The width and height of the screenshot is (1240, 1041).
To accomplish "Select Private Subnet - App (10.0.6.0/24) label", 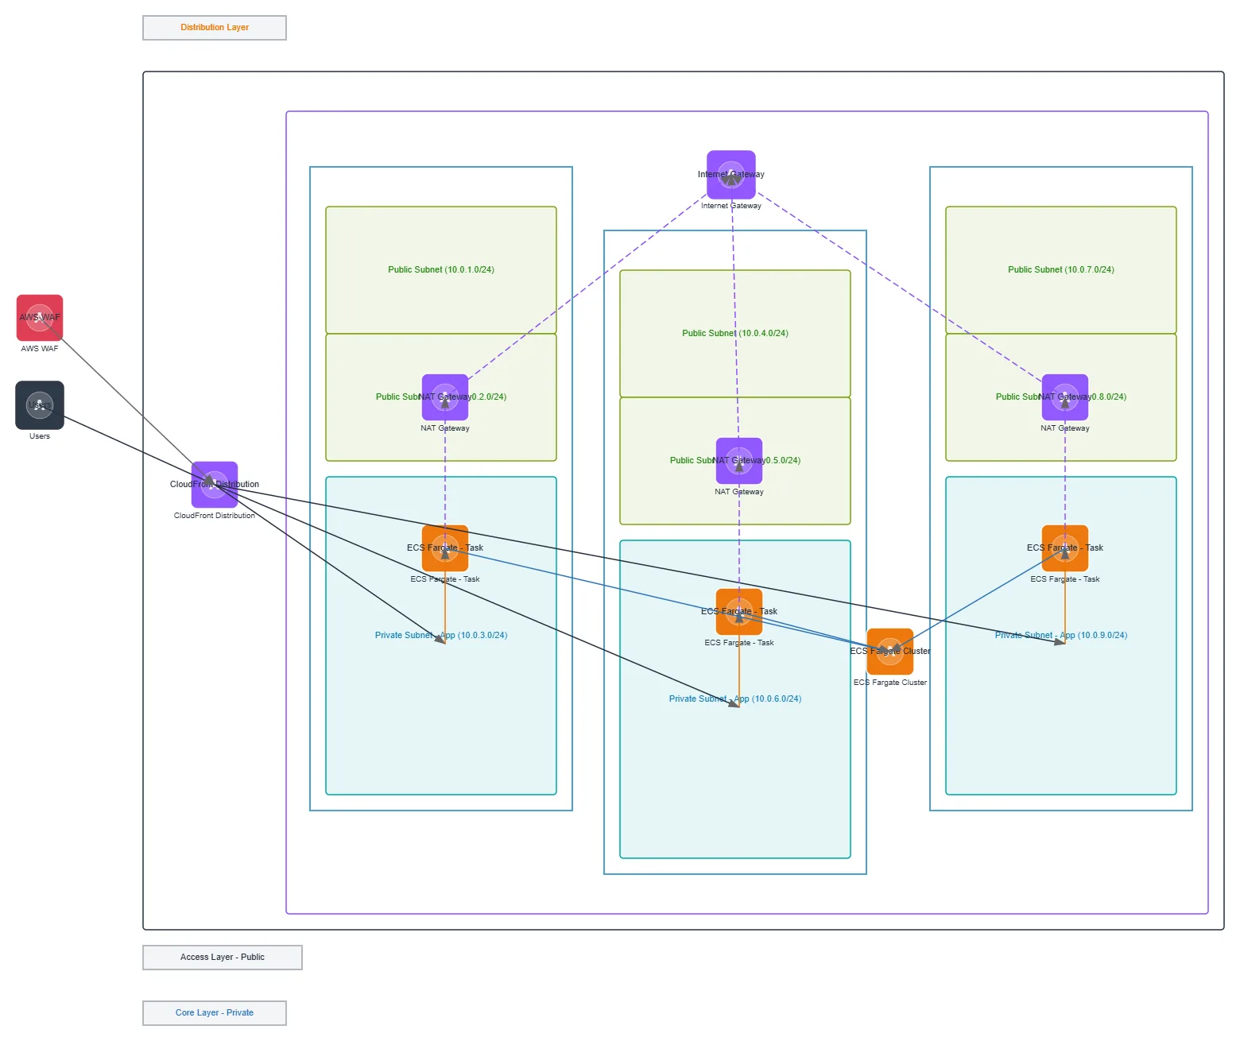I will [x=735, y=699].
